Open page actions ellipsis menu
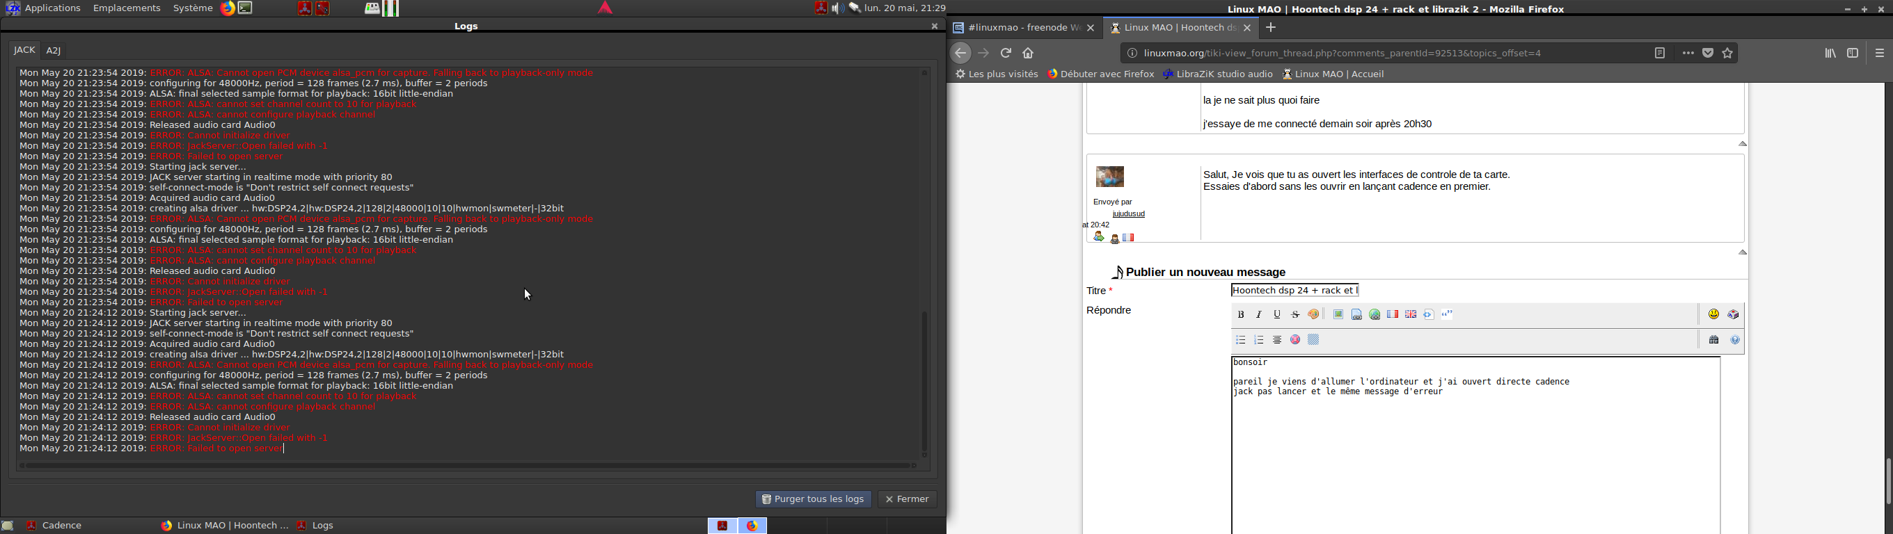This screenshot has width=1893, height=534. coord(1688,53)
